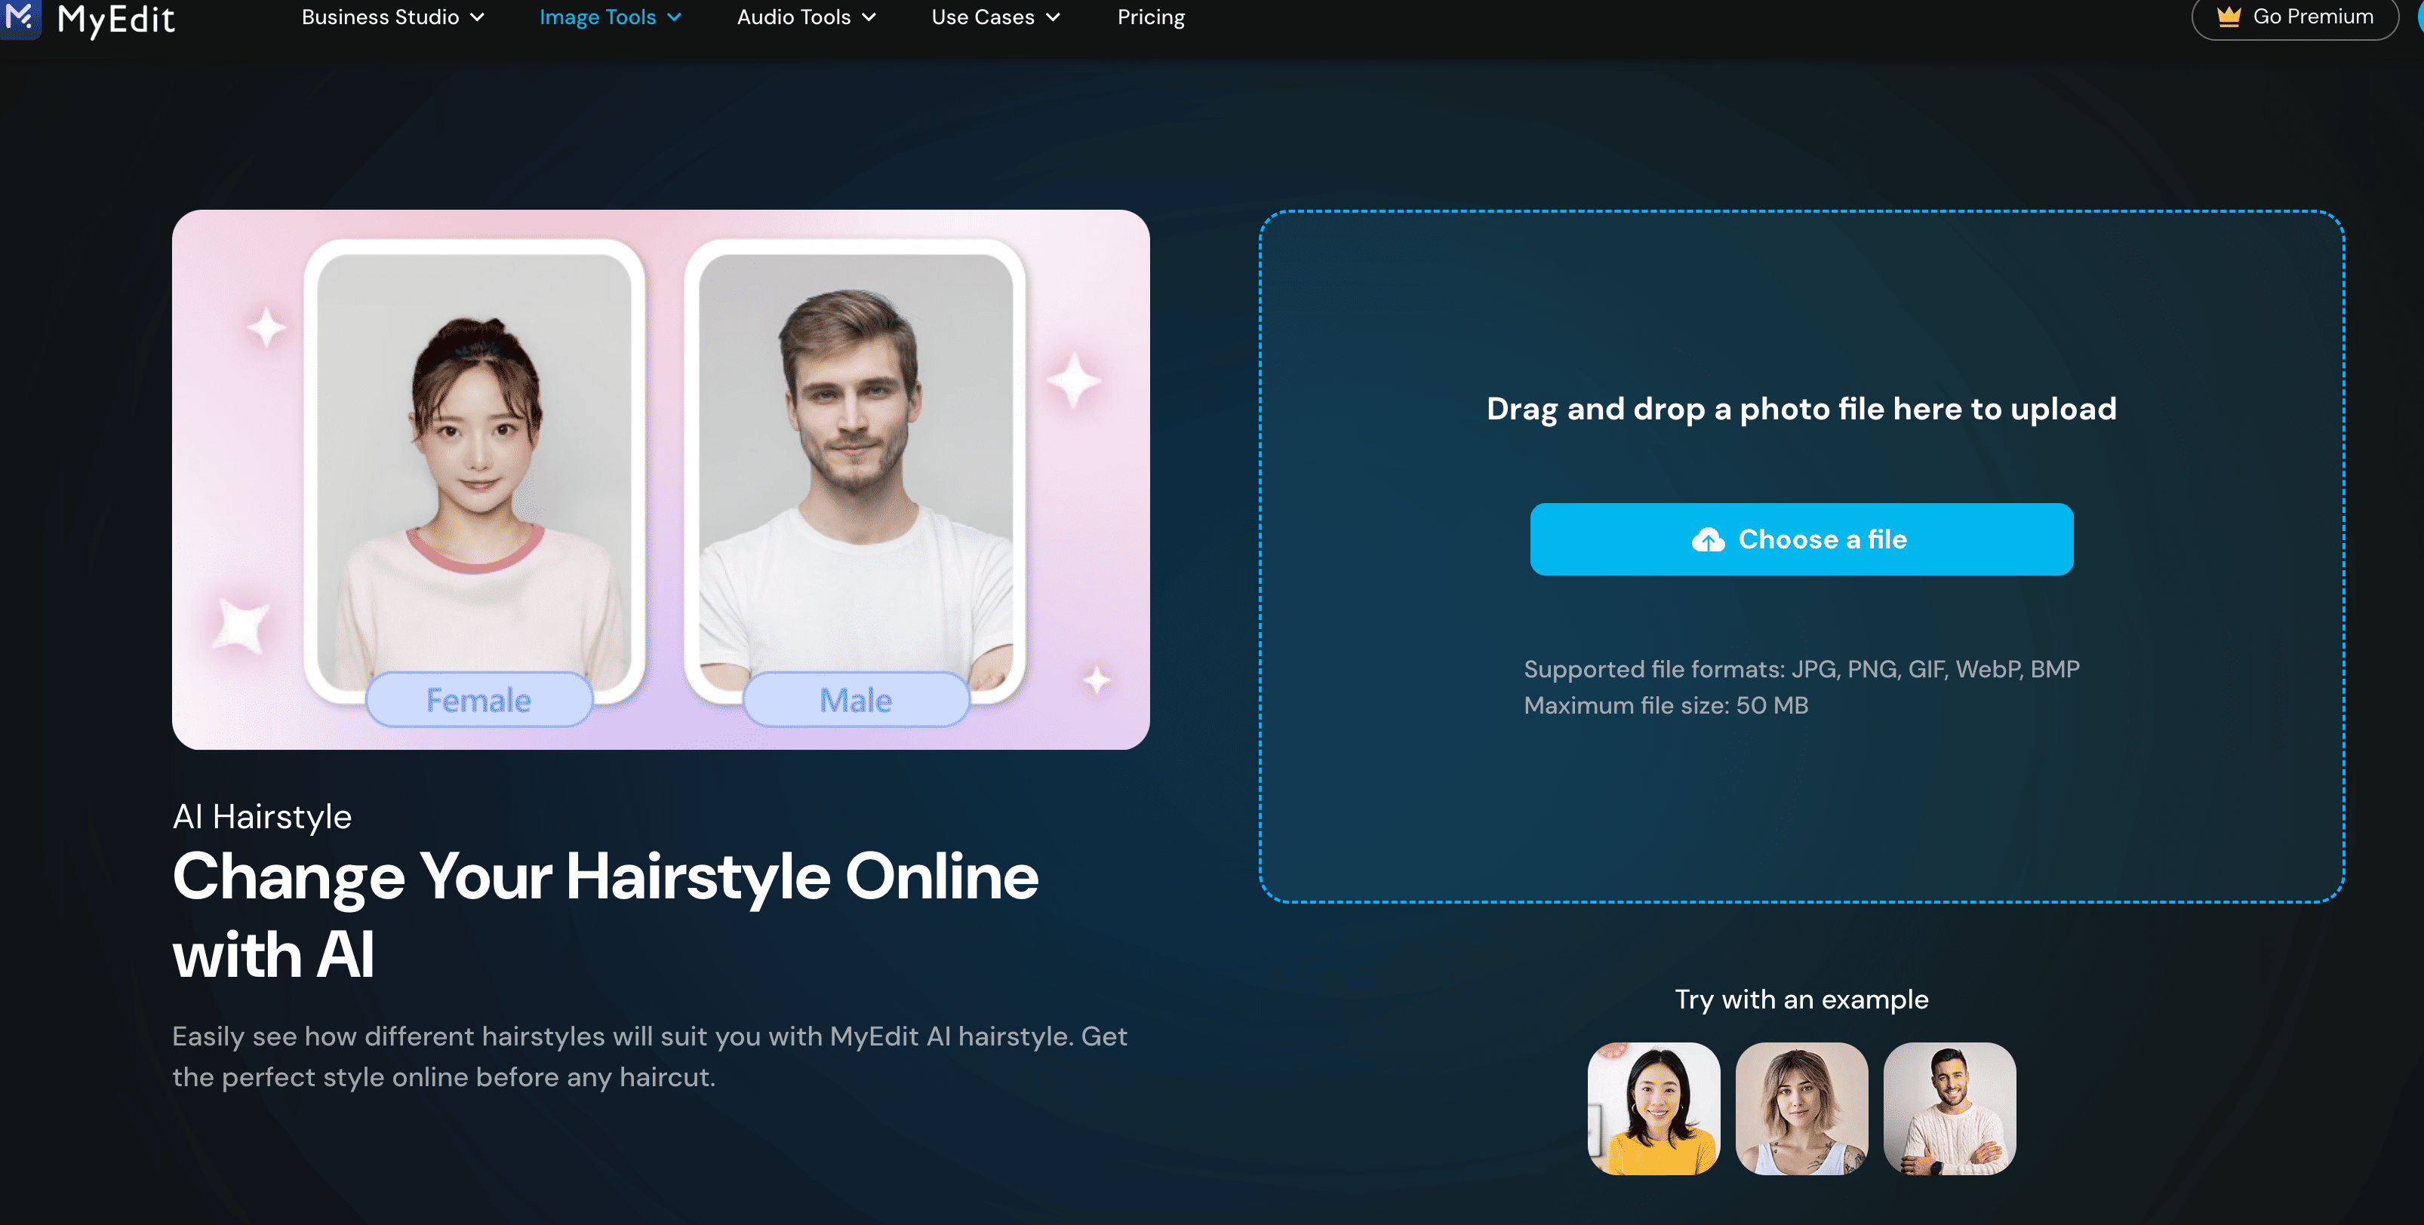Try example photo of woman in yellow
This screenshot has height=1225, width=2424.
coord(1653,1108)
